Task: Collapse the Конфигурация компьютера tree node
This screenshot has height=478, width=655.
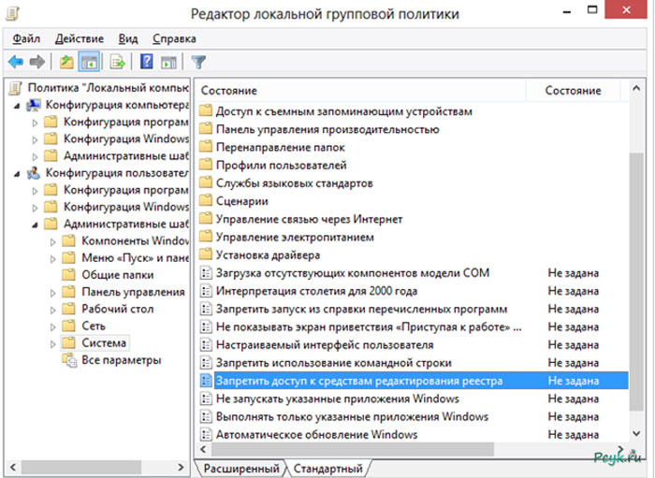Action: point(19,105)
